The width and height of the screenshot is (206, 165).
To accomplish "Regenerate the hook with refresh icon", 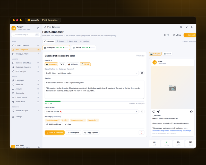I will click(142, 73).
